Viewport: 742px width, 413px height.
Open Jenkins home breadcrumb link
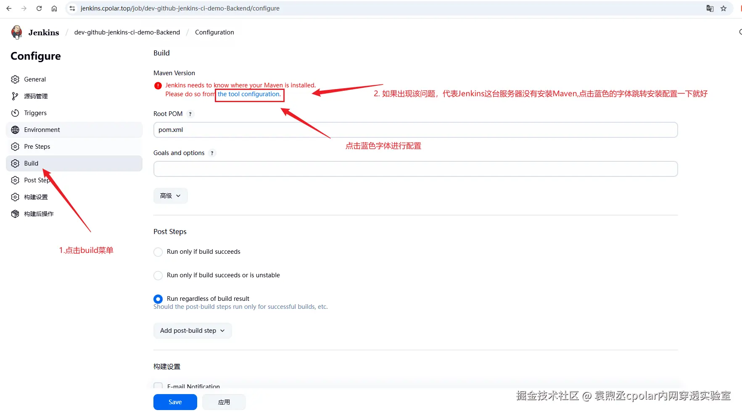44,32
